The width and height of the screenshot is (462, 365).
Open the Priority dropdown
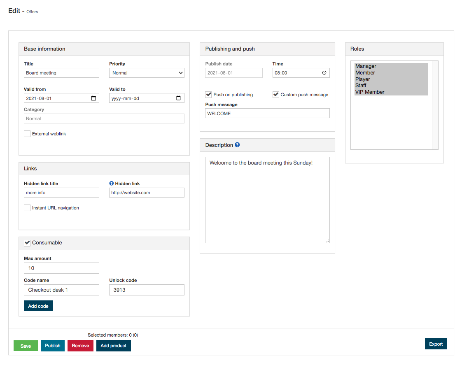click(147, 73)
